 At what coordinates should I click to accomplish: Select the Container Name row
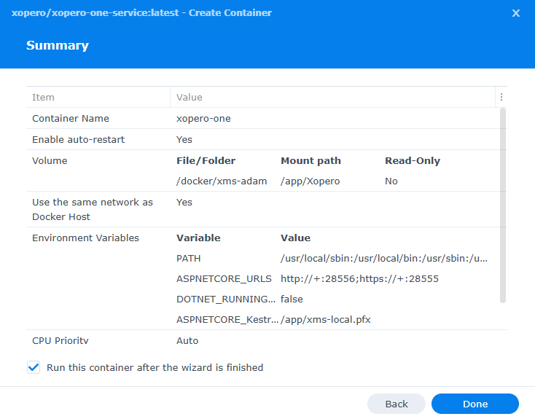[x=71, y=118]
